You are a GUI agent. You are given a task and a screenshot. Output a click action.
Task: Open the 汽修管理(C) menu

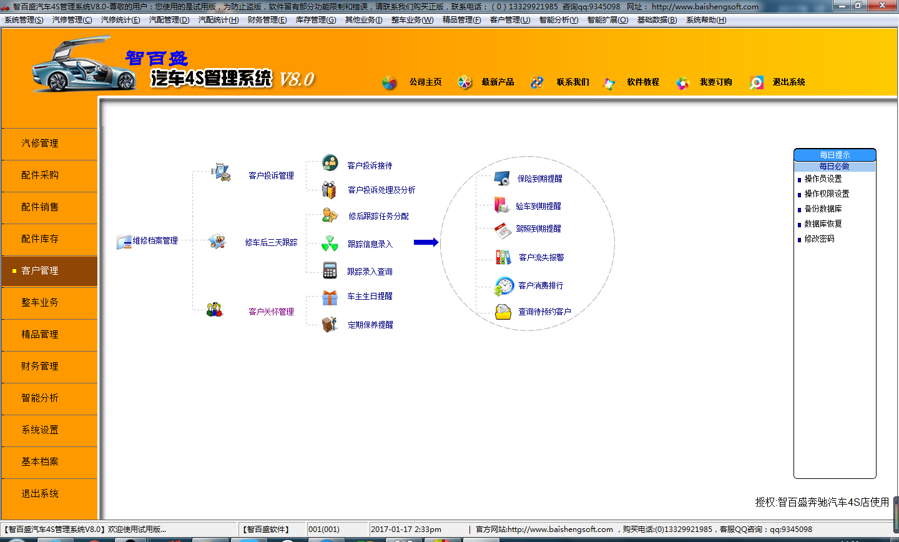pyautogui.click(x=72, y=20)
